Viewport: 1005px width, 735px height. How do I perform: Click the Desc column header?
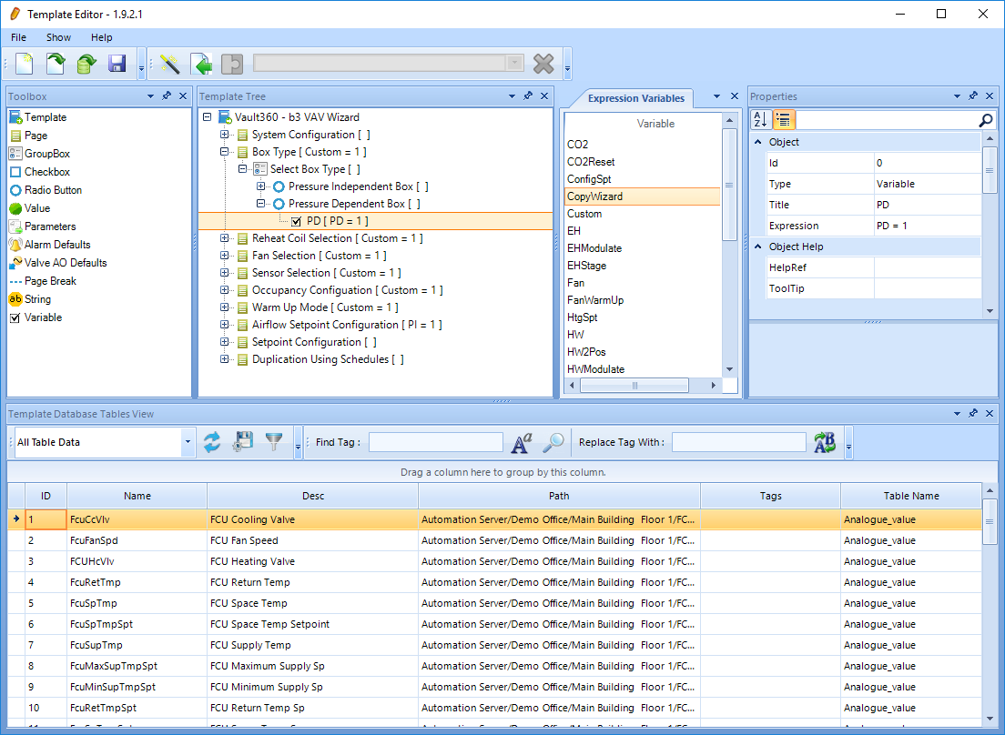pyautogui.click(x=313, y=496)
